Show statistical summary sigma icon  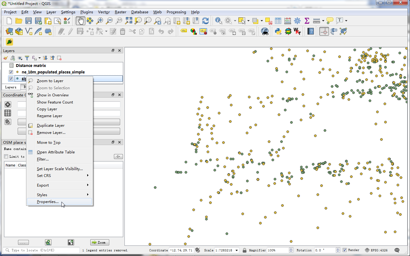(307, 21)
